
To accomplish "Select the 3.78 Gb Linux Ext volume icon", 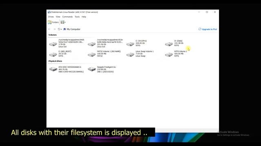I will click(x=53, y=44).
